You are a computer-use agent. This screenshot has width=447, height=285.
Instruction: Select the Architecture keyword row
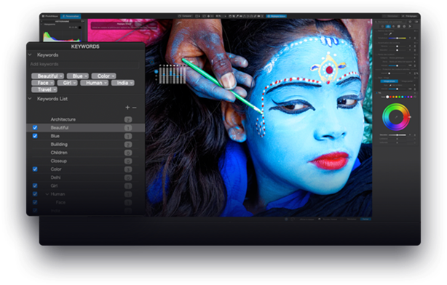[85, 119]
